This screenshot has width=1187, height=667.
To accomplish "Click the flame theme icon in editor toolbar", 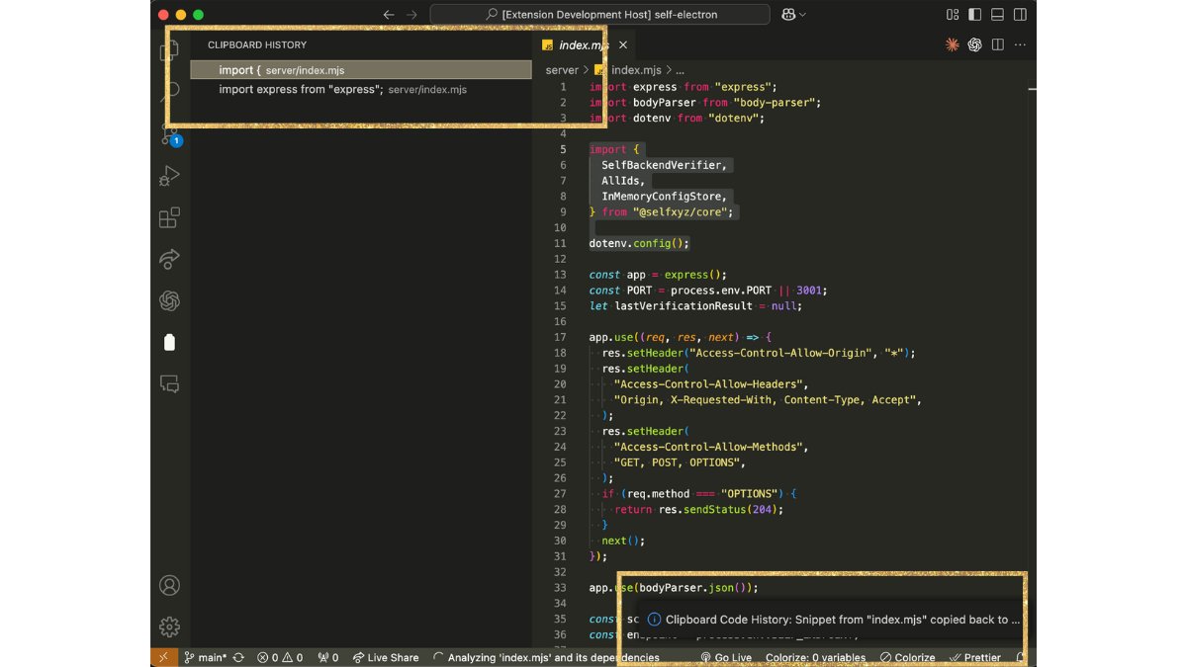I will click(952, 44).
